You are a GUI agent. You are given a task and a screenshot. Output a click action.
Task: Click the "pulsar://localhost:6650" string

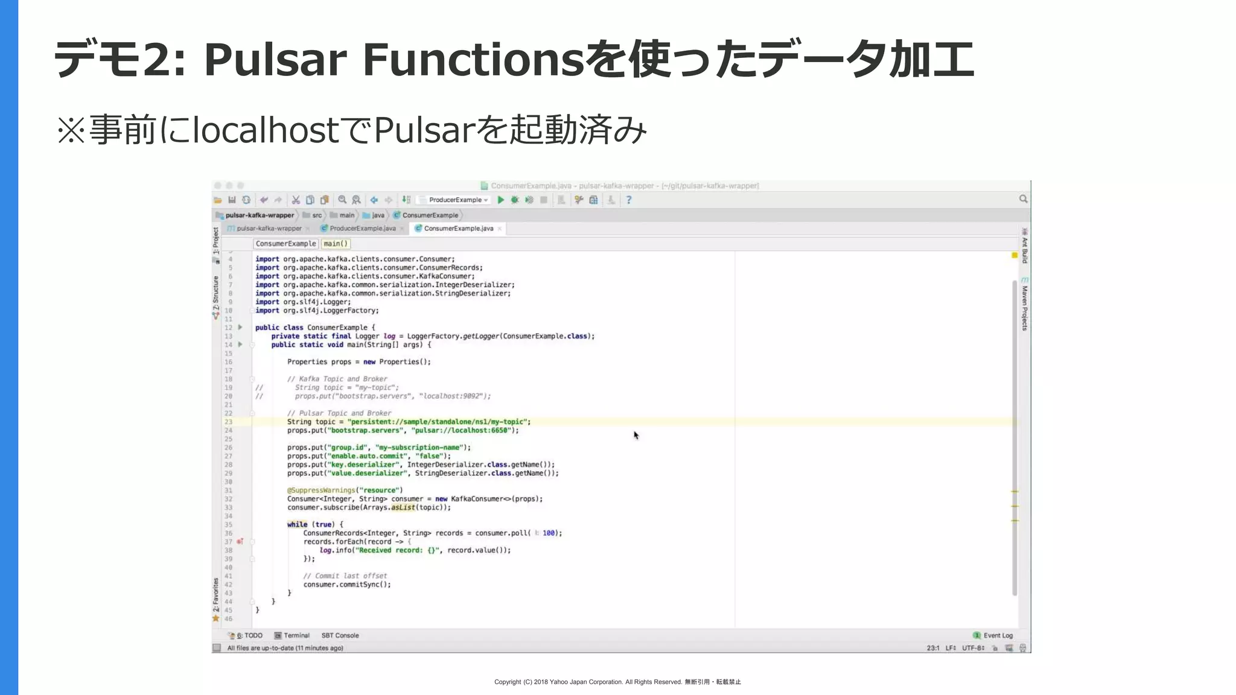point(463,430)
